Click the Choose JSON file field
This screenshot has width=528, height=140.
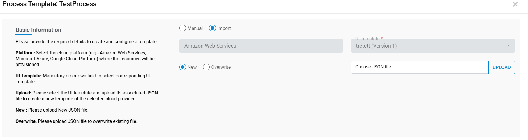419,67
